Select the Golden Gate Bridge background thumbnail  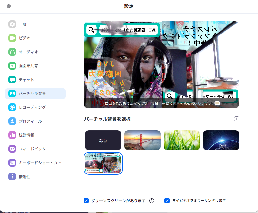click(142, 140)
